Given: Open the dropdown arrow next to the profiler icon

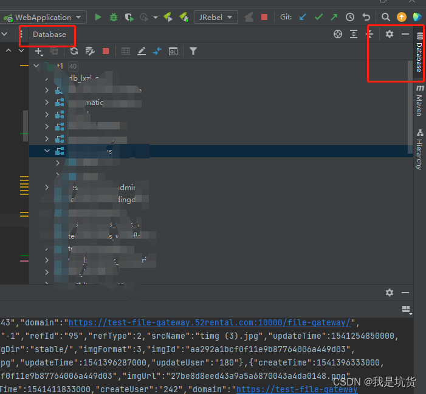Looking at the screenshot, I should click(x=156, y=18).
